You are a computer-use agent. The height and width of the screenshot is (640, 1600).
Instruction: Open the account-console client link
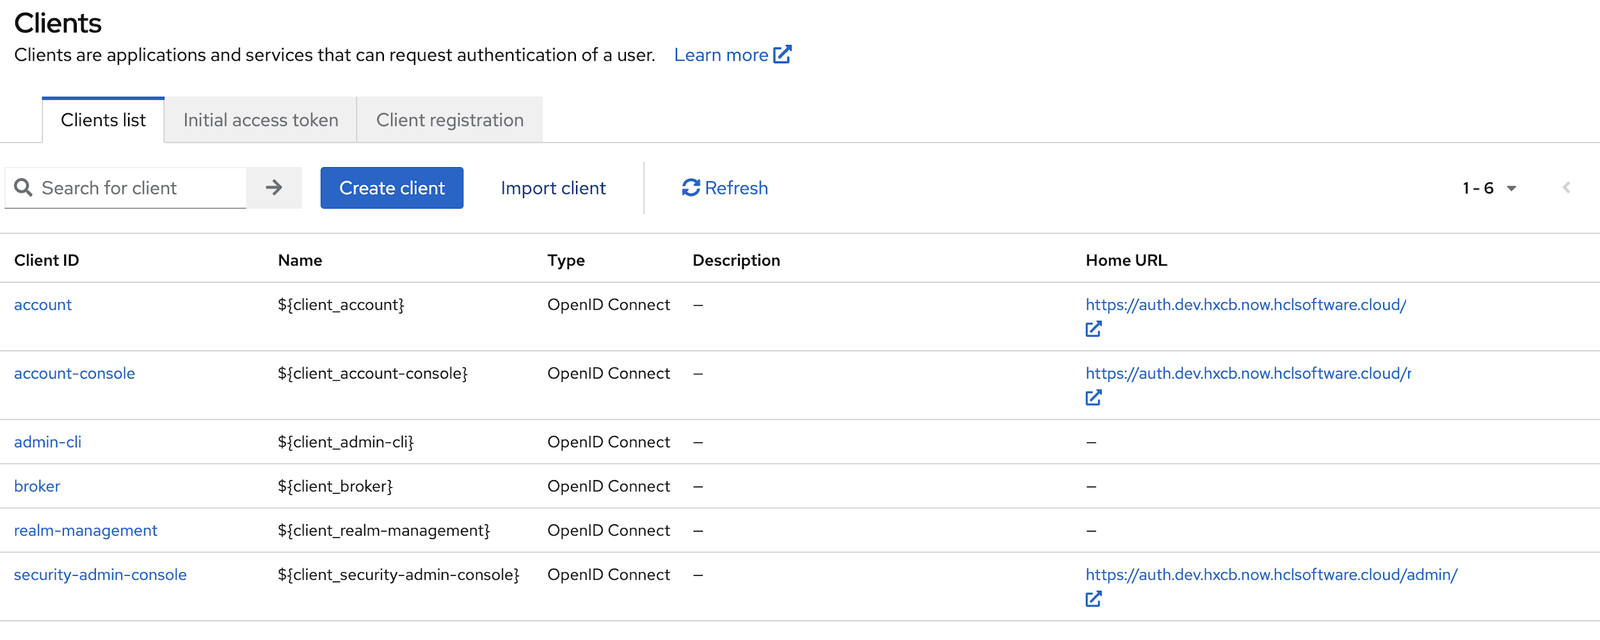click(75, 374)
